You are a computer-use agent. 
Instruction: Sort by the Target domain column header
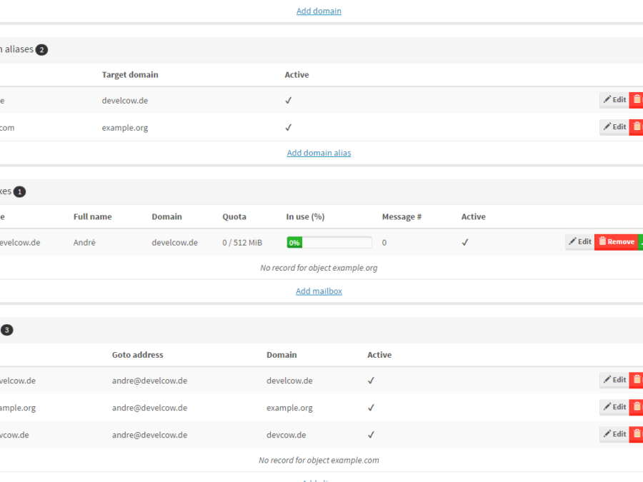click(130, 75)
